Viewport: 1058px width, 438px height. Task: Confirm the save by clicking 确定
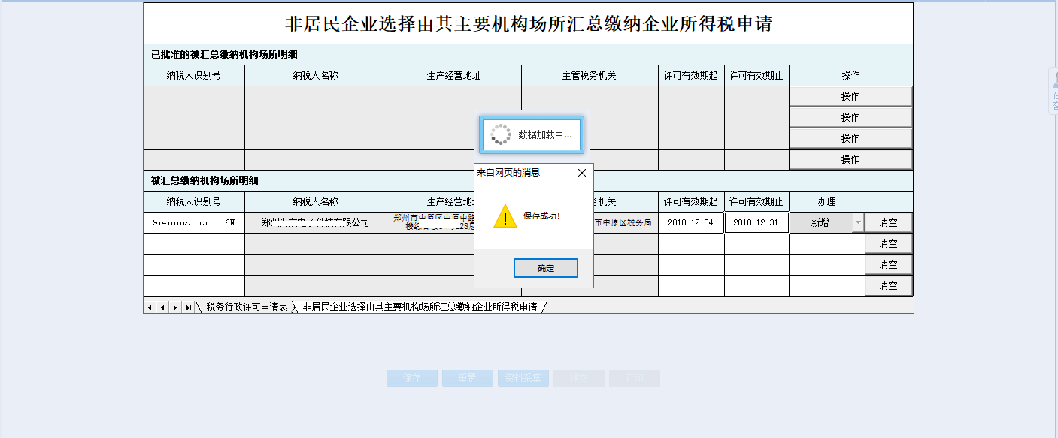click(545, 268)
